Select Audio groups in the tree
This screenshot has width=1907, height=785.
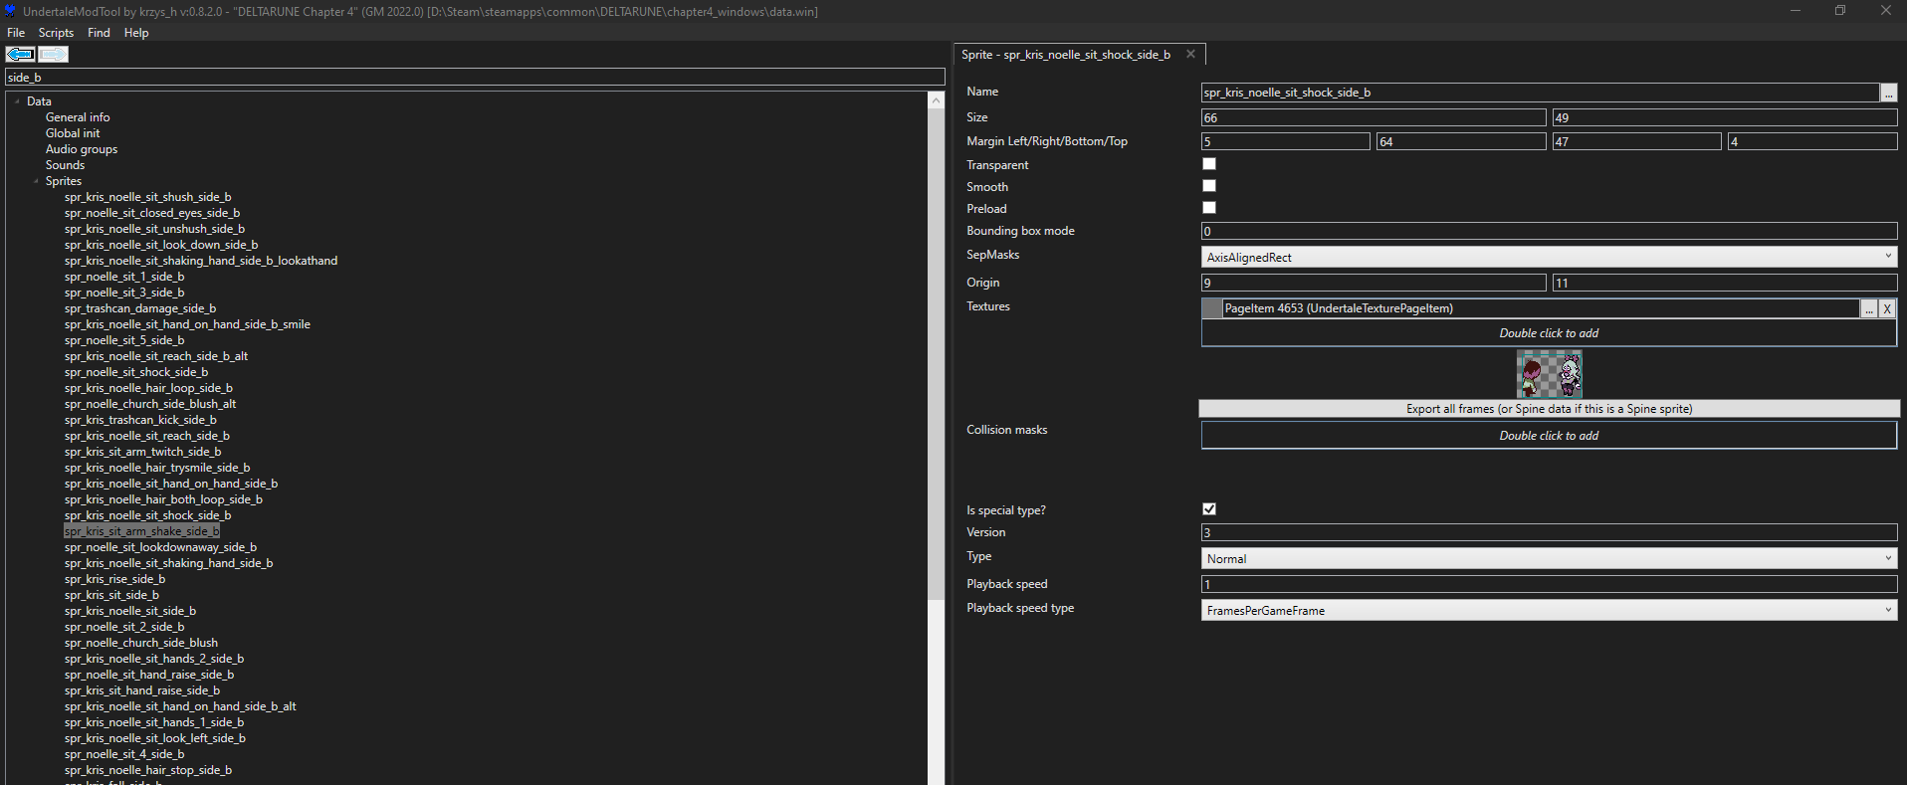click(82, 149)
